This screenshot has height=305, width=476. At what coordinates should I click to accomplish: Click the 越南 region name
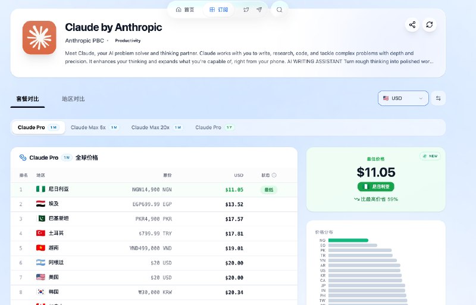[x=54, y=248]
